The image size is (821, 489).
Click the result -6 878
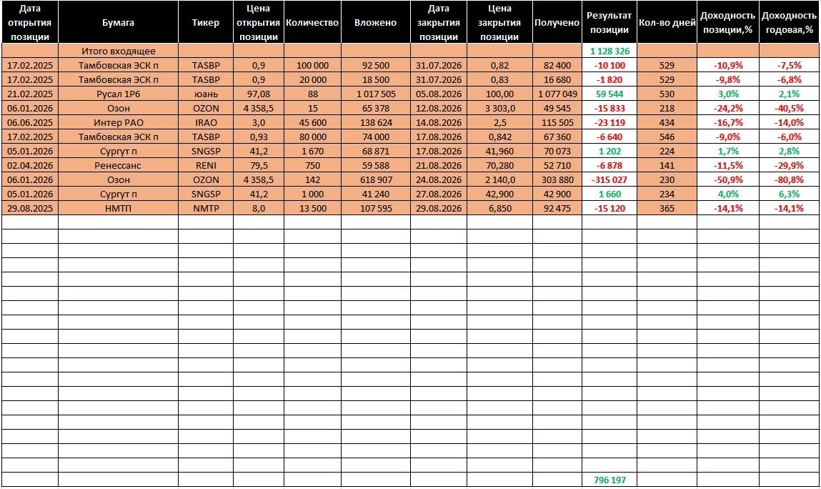[x=609, y=166]
